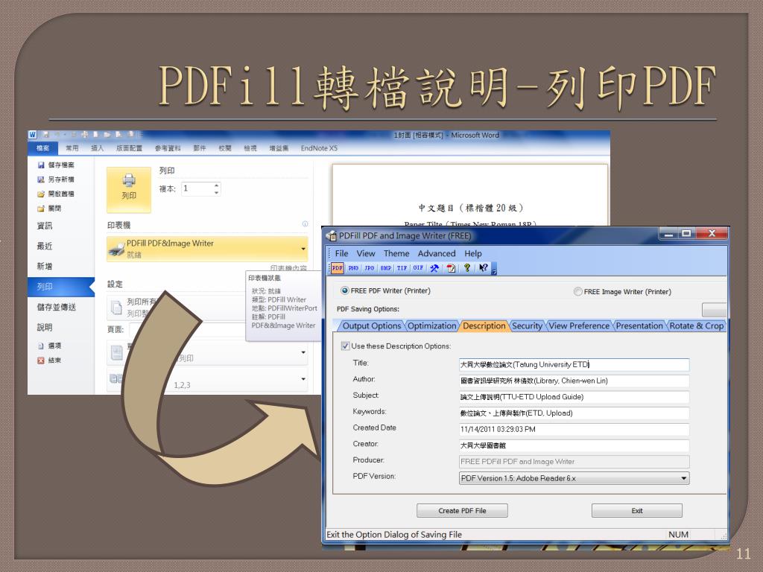This screenshot has height=572, width=763.
Task: Click the context help arrow-question icon
Action: (x=483, y=268)
